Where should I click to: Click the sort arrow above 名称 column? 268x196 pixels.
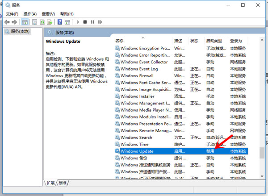point(143,38)
